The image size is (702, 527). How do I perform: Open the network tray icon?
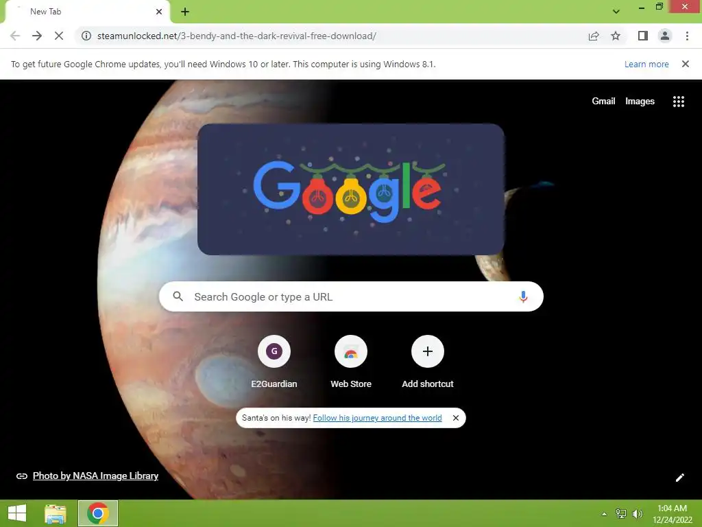(x=620, y=514)
